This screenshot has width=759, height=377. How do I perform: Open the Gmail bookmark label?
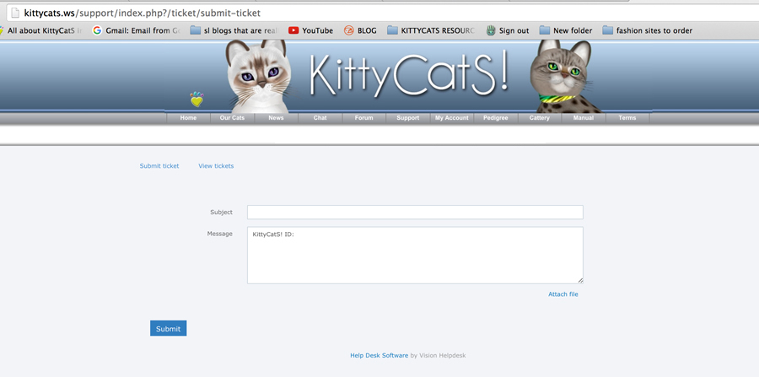click(143, 30)
